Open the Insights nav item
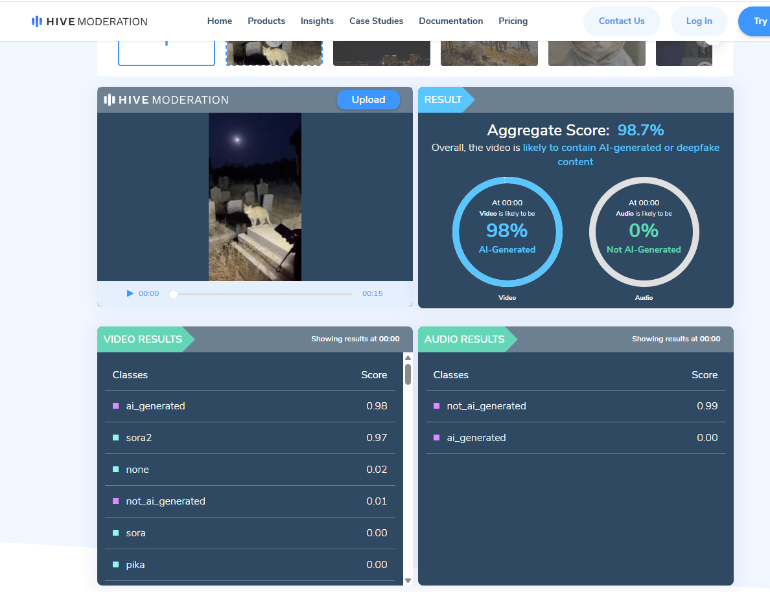This screenshot has width=770, height=592. [317, 21]
